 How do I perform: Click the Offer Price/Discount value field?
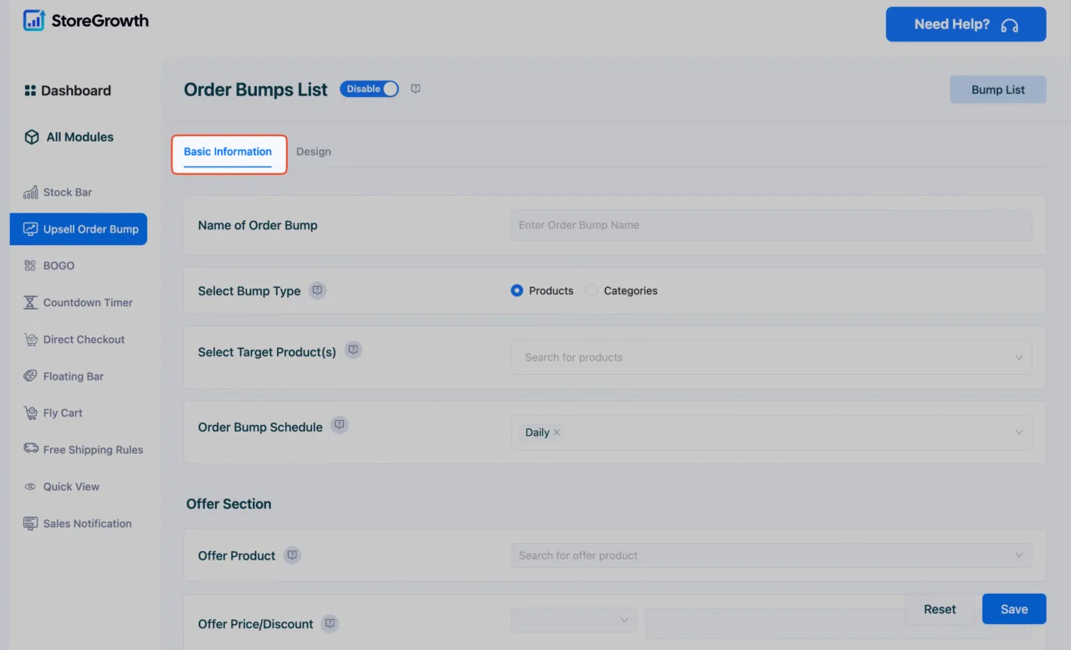pyautogui.click(x=838, y=623)
